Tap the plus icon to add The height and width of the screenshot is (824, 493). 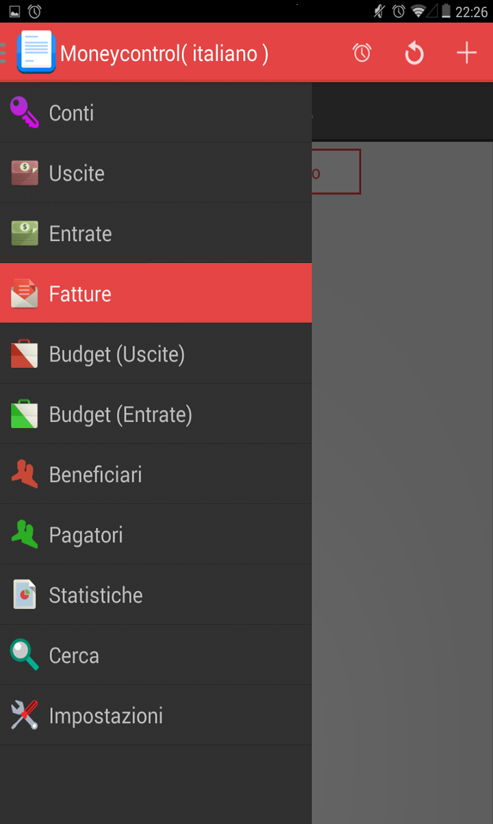(x=466, y=53)
